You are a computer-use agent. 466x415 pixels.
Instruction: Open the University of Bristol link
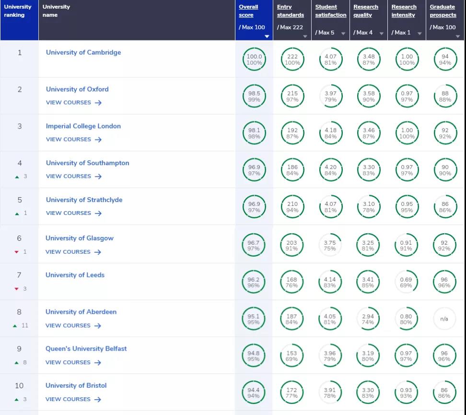76,385
